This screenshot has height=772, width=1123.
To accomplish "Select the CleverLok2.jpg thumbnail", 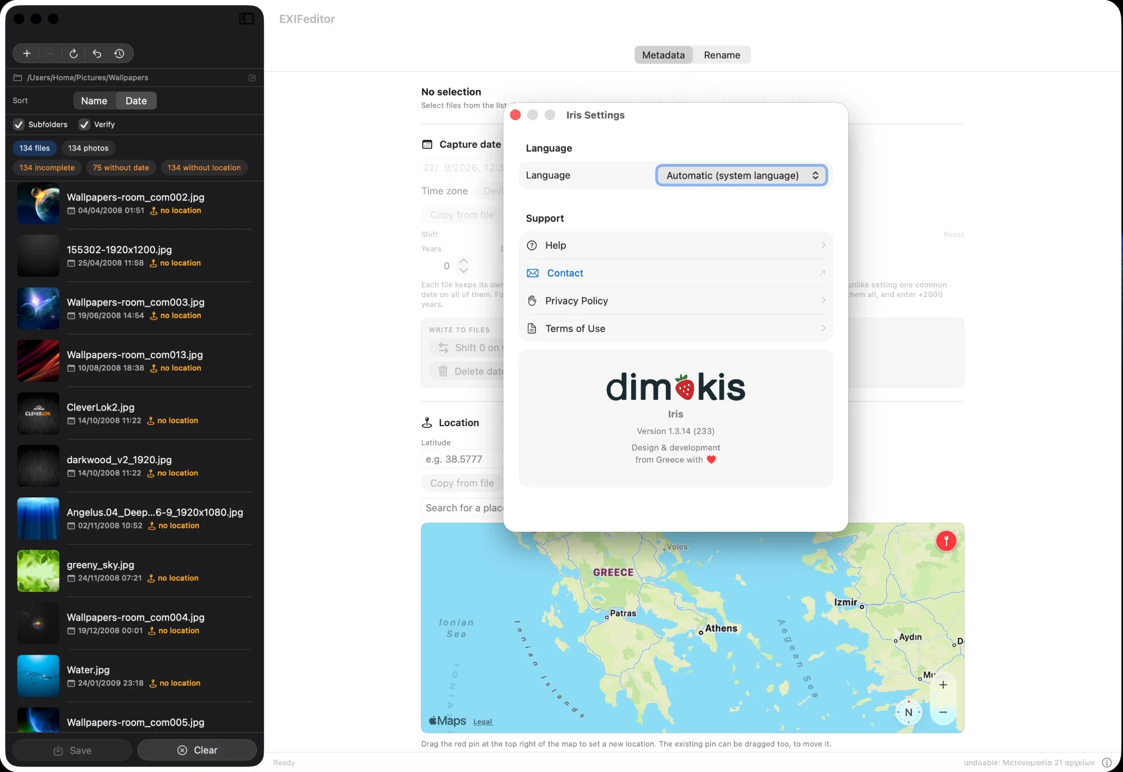I will coord(38,413).
